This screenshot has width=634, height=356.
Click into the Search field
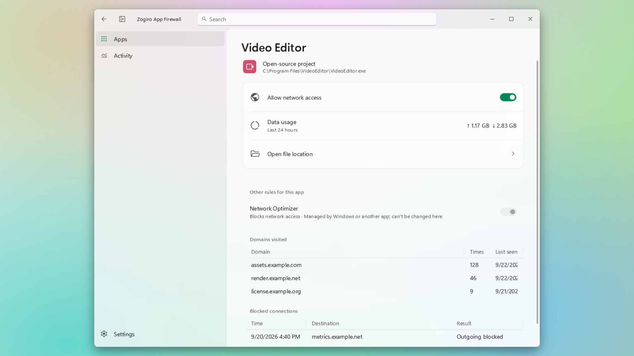[x=317, y=19]
